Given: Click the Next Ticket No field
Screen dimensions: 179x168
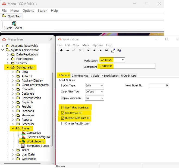Looking at the screenshot, I should point(159,85).
